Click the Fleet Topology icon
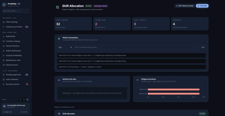The image size is (225, 116). coord(4,22)
